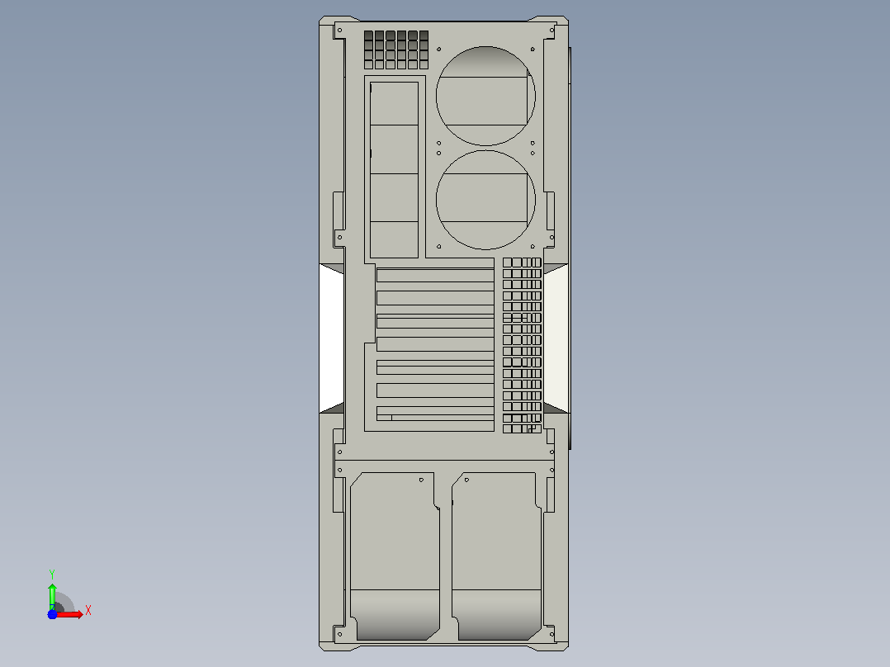
Task: Select the bottom-left power supply bay cutout
Action: (395, 556)
